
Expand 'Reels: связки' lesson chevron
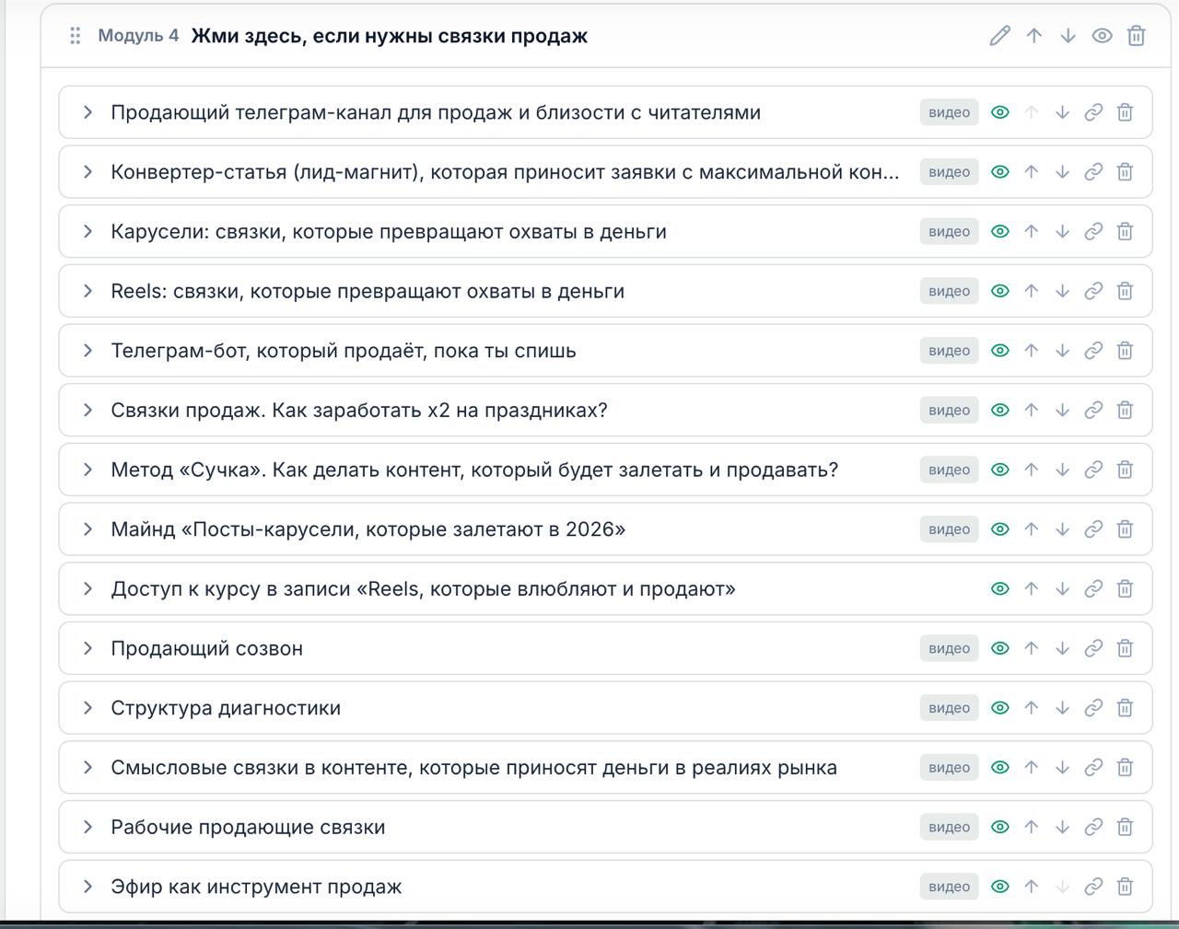(88, 291)
